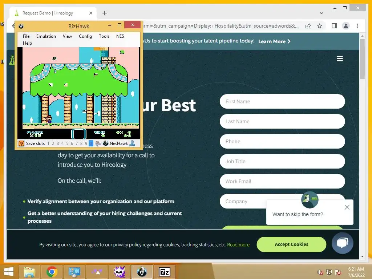Click Chrome icon in the taskbar
Screen dimensions: 372x279
[x=52, y=272]
